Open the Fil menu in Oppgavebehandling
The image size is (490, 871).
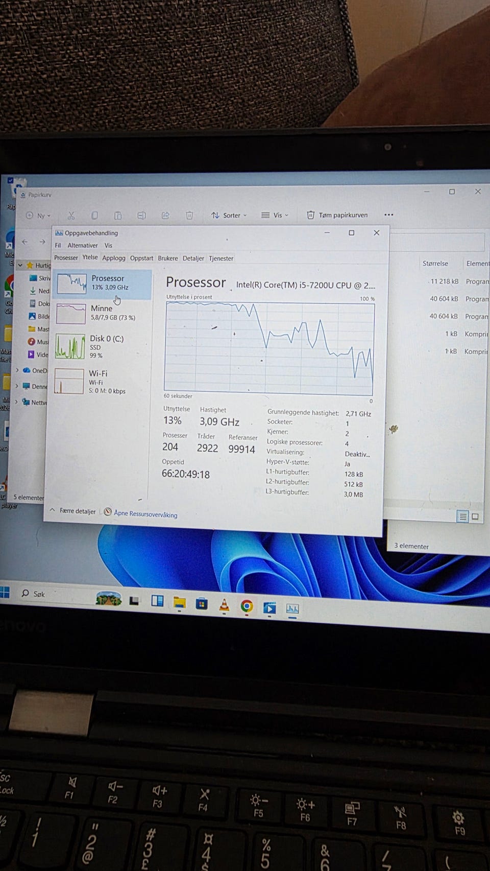tap(58, 245)
